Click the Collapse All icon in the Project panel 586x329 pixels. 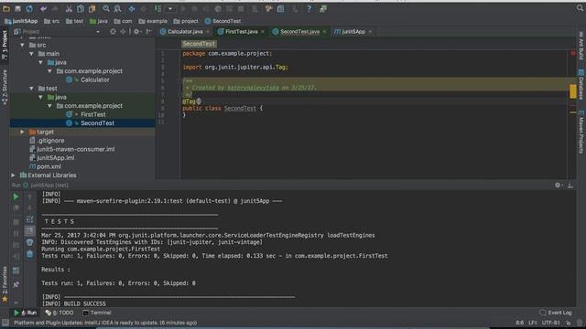[123, 32]
